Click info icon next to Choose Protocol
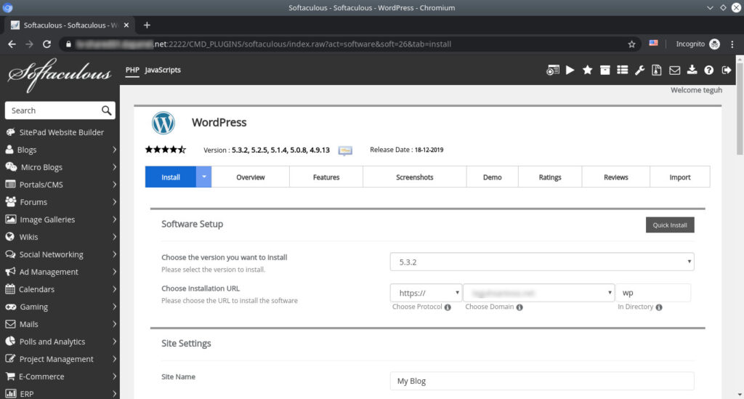The width and height of the screenshot is (744, 399). [x=448, y=307]
